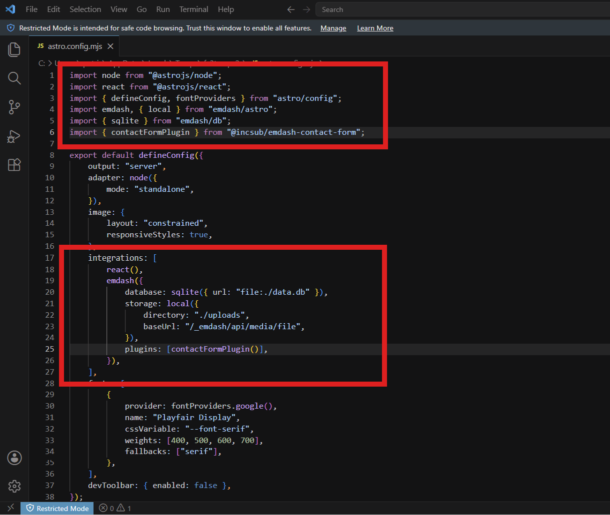Click the shield icon in Restricted Mode banner

[11, 28]
